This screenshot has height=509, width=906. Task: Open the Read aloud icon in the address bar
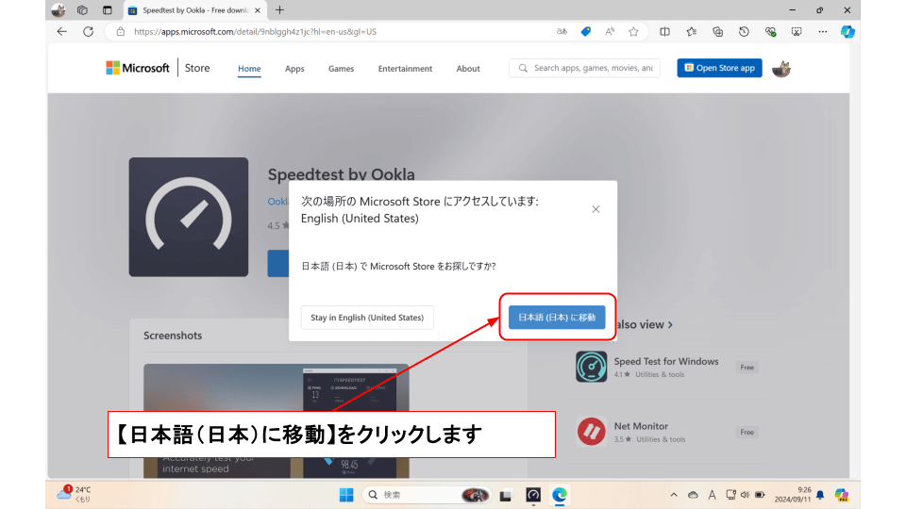(610, 31)
